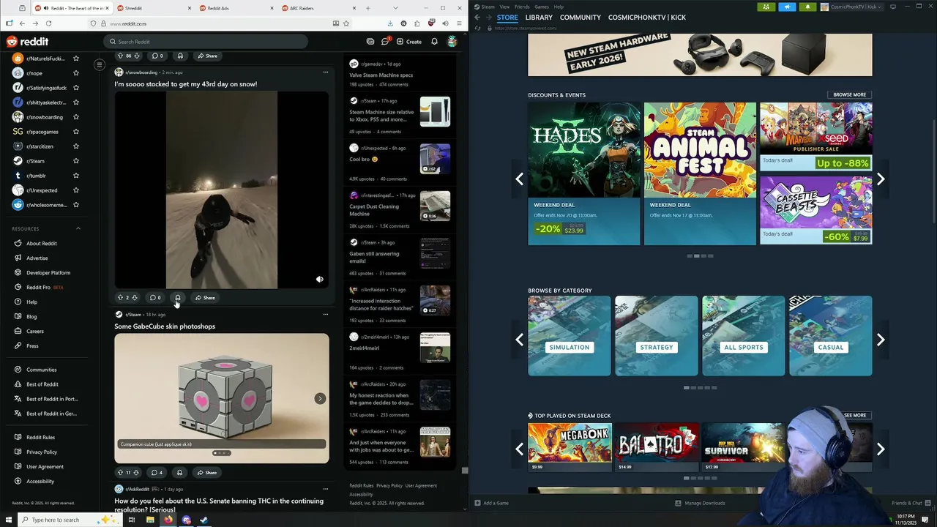This screenshot has width=937, height=527.
Task: Collapse the Reddit sidebar navigation toggle
Action: coord(100,65)
